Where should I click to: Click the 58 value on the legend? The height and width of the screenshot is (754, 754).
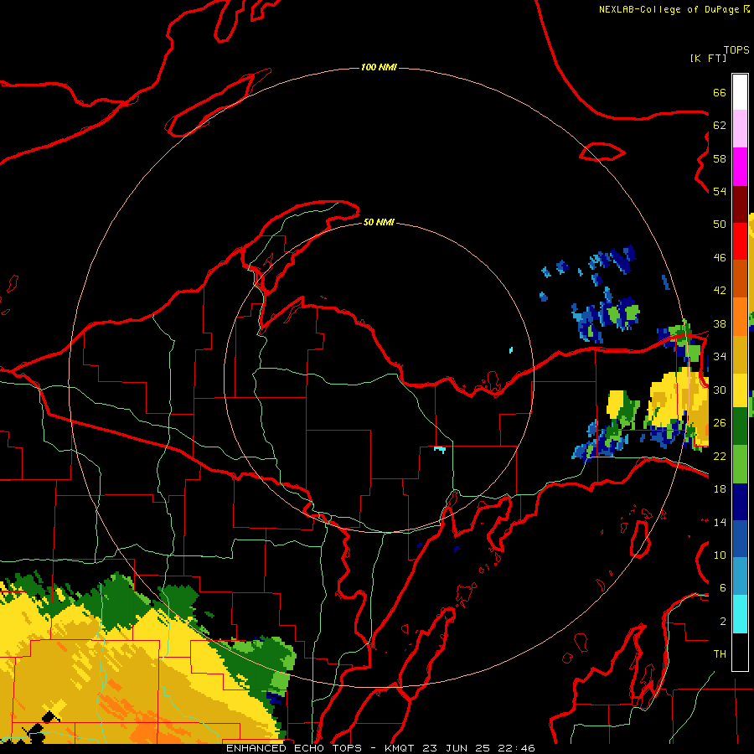pos(720,158)
